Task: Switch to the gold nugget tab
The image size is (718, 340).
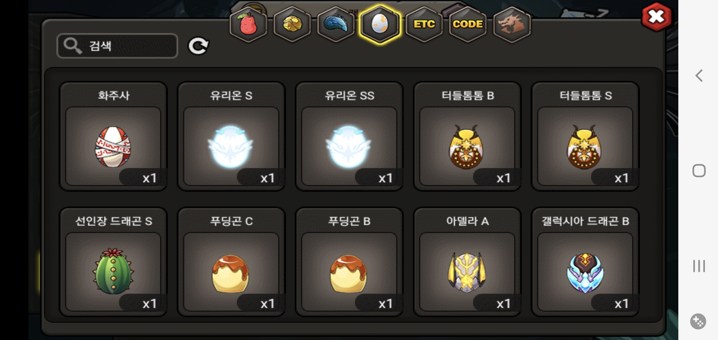Action: click(292, 25)
